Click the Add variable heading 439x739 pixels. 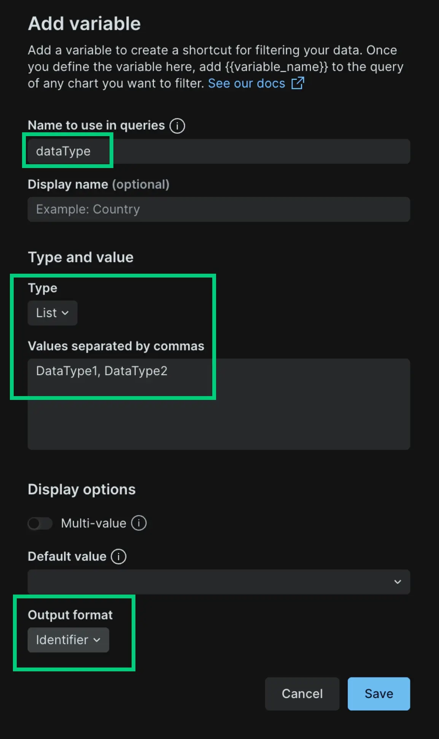(x=84, y=24)
